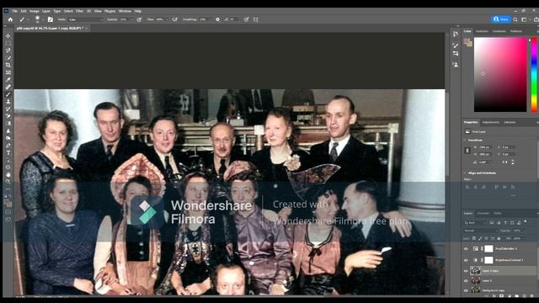Image resolution: width=539 pixels, height=303 pixels.
Task: Click the Width input field in Properties
Action: [x=484, y=147]
